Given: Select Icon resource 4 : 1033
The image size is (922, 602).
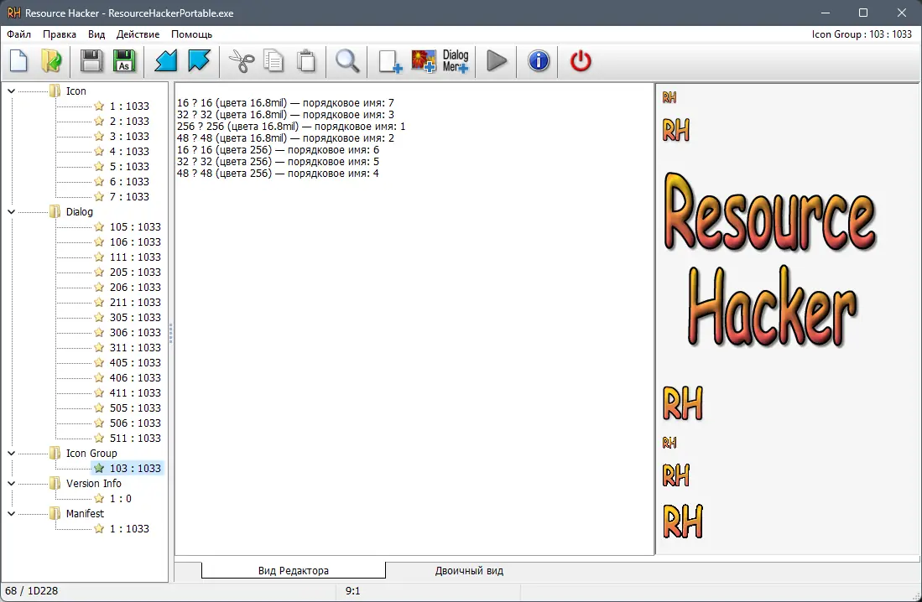Looking at the screenshot, I should pos(129,151).
